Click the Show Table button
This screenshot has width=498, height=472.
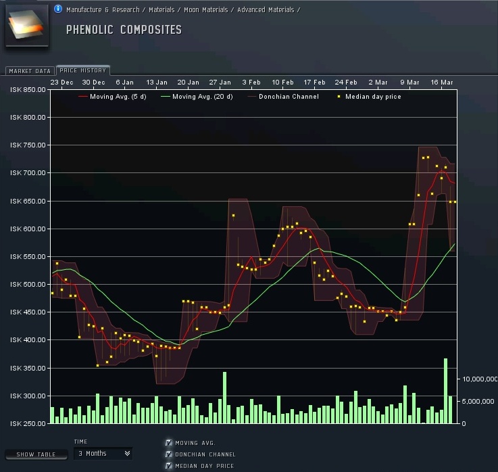[36, 454]
